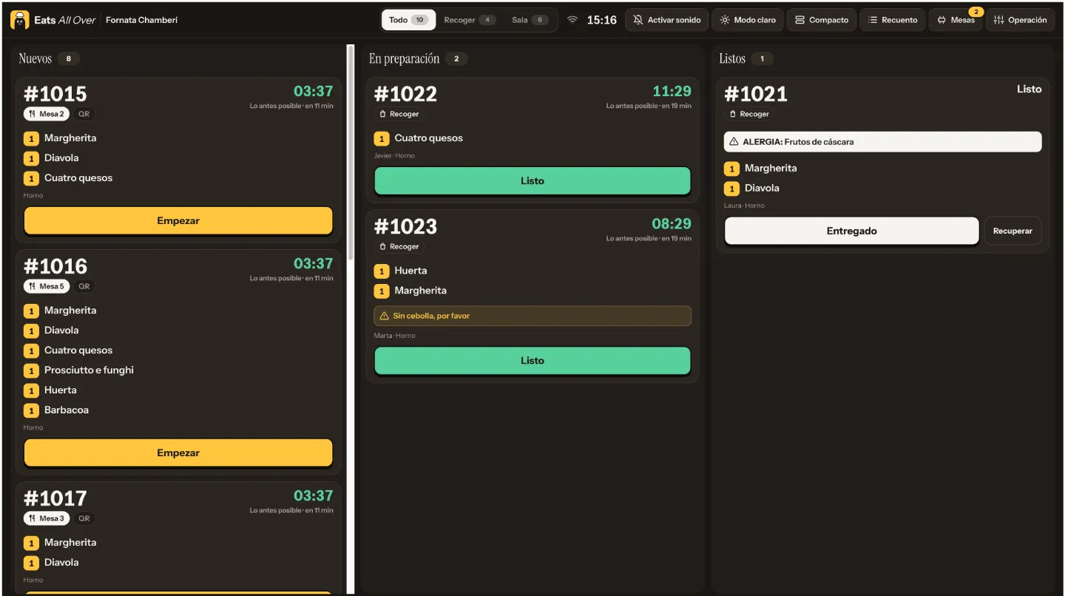Click the bag icon on order #1021
Image resolution: width=1065 pixels, height=596 pixels.
(733, 114)
